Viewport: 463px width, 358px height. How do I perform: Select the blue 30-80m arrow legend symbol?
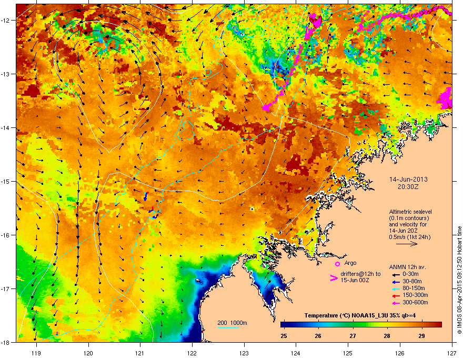click(x=396, y=282)
